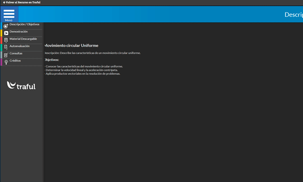
Task: Go to the 'Autoevaluación' section
Action: [x=19, y=46]
